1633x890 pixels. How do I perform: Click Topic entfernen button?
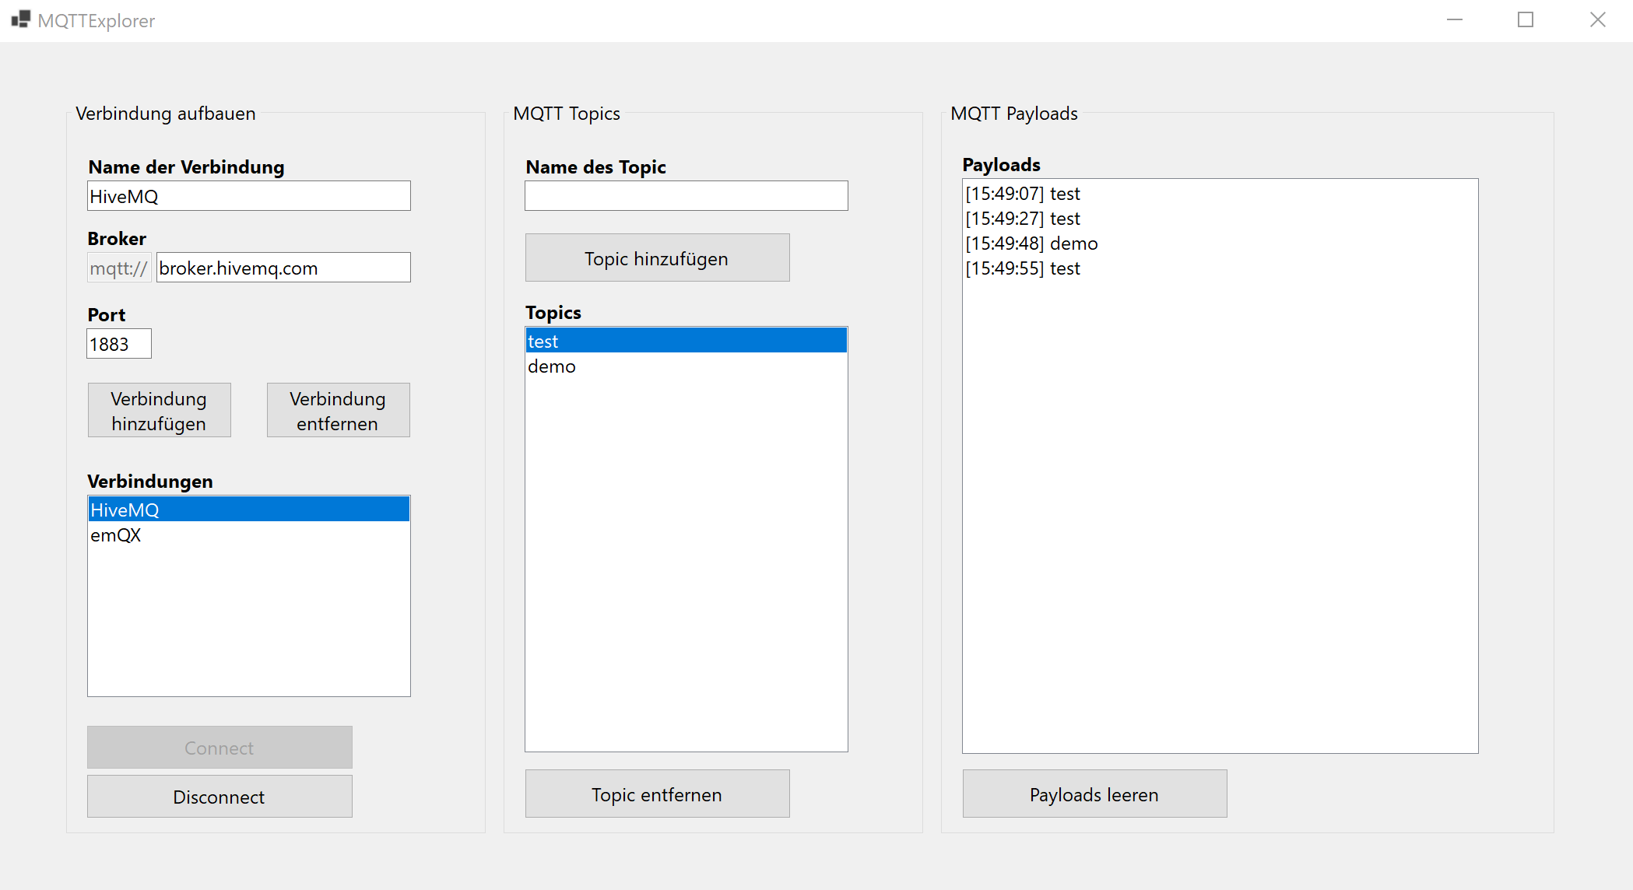click(658, 794)
